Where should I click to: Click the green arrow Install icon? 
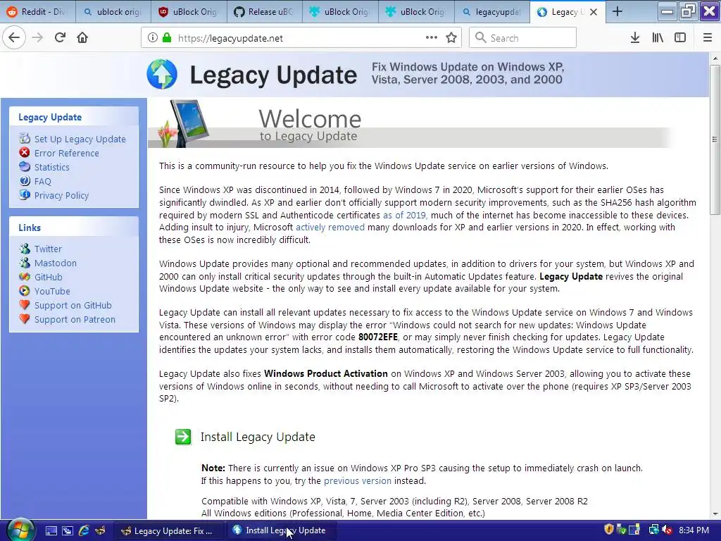pos(183,437)
